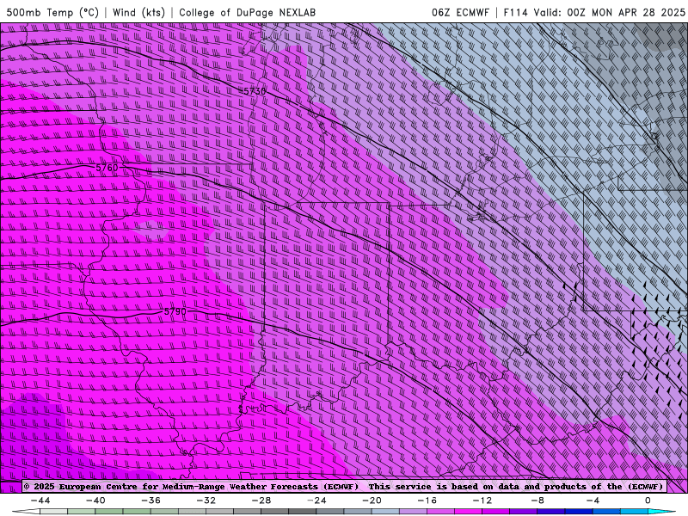Click the -4 colorbar scale label
Screen dimensions: 688x516
[593, 501]
